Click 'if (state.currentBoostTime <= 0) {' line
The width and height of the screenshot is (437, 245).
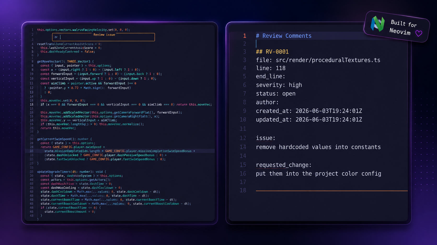click(x=71, y=208)
